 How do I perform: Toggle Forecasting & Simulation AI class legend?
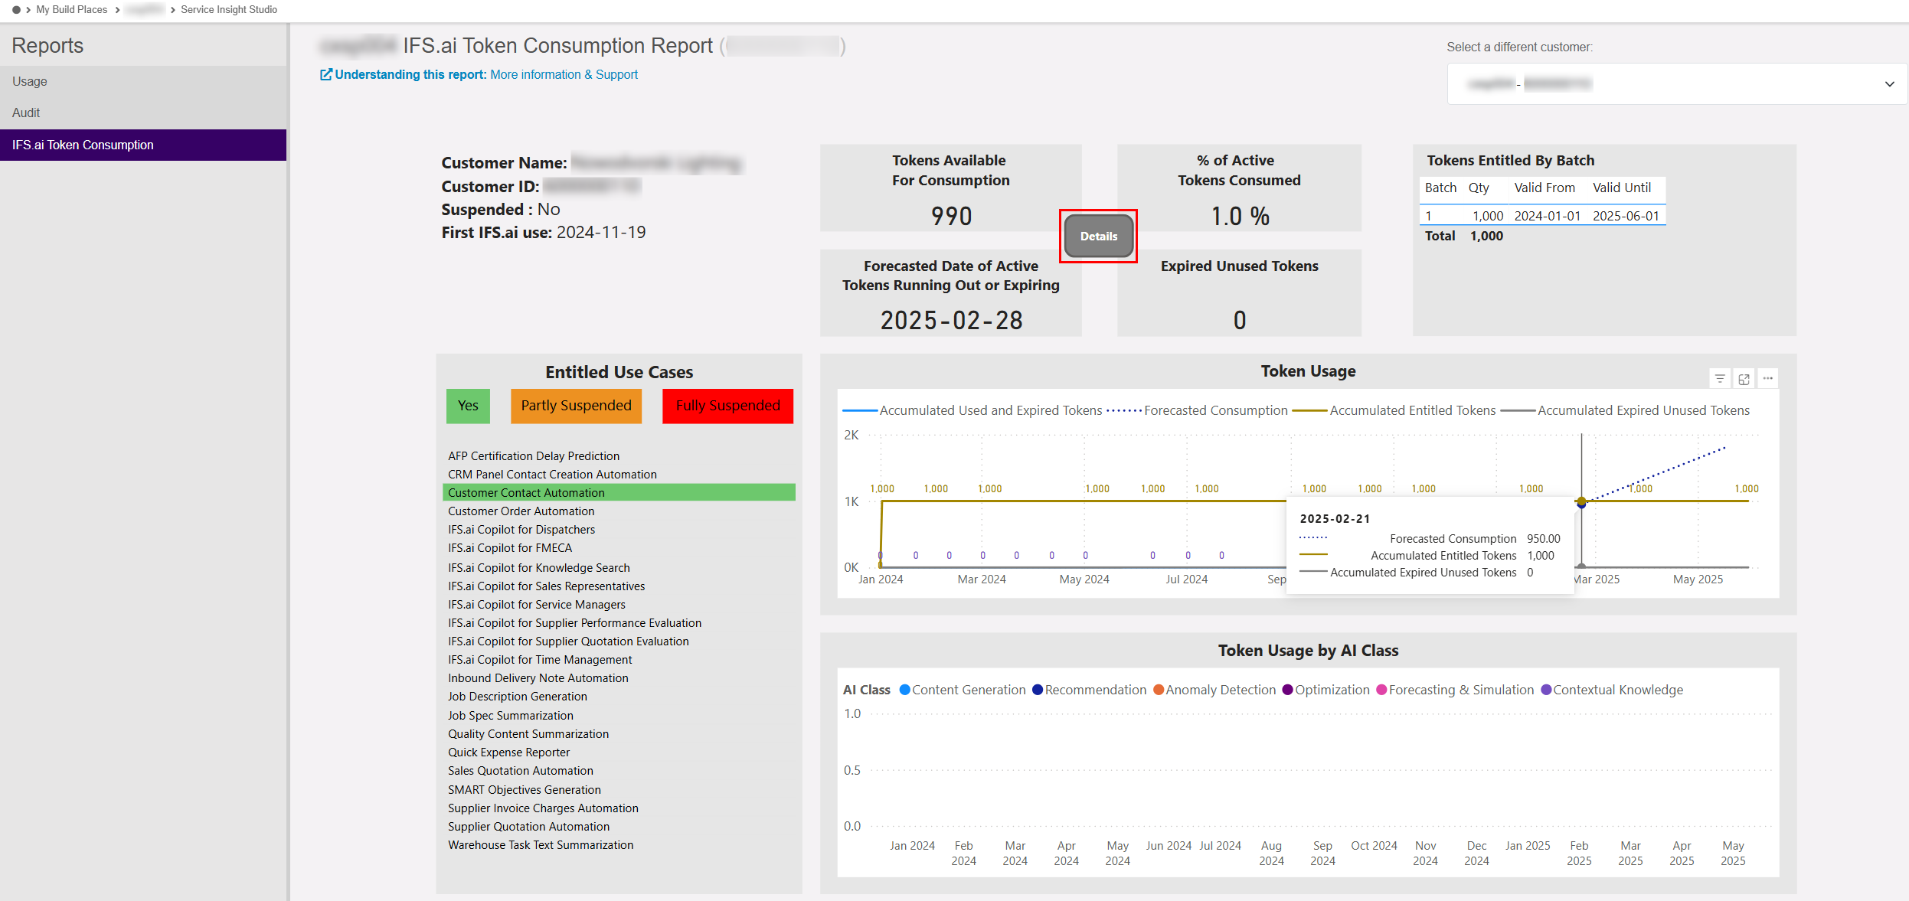click(1455, 690)
